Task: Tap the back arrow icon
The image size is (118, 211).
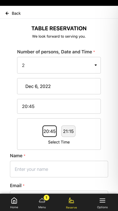Action: [7, 13]
